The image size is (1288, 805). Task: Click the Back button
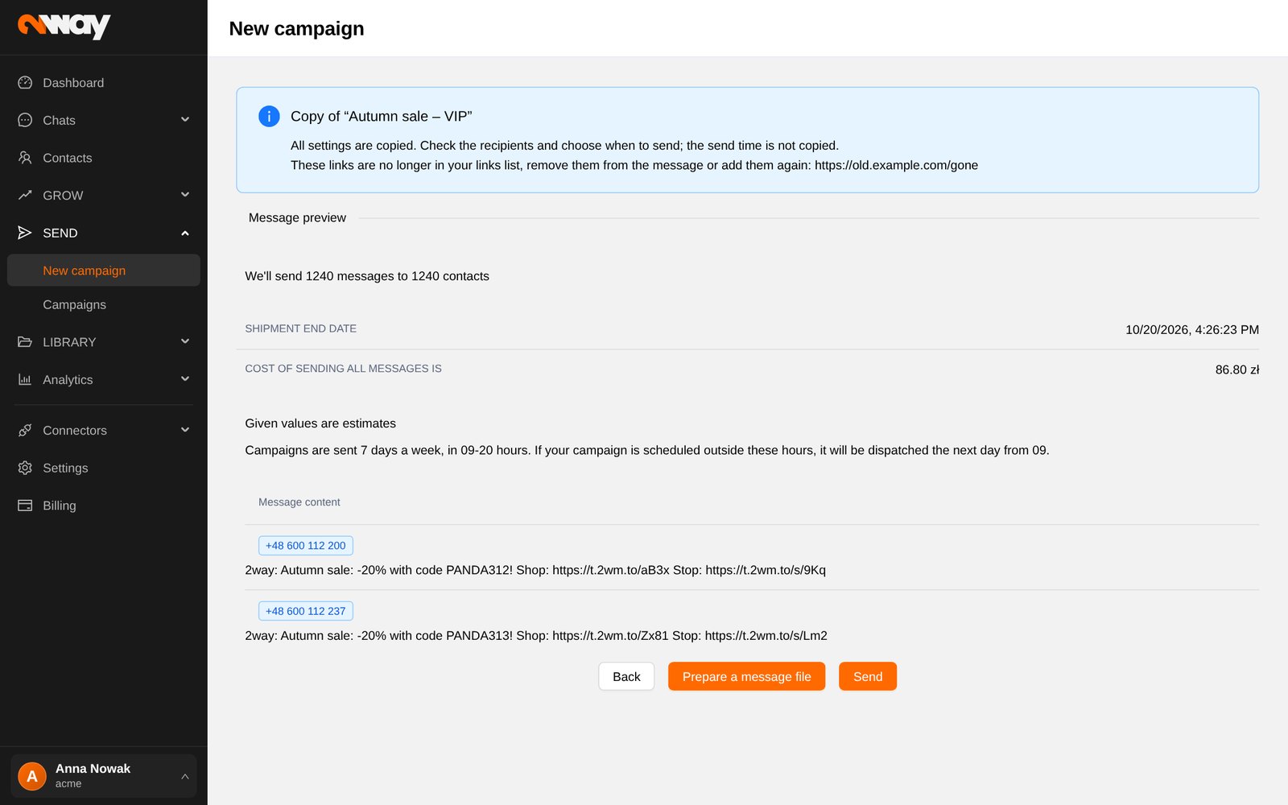click(x=626, y=676)
